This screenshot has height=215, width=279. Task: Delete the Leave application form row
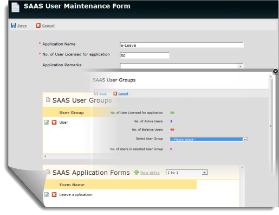(54, 194)
